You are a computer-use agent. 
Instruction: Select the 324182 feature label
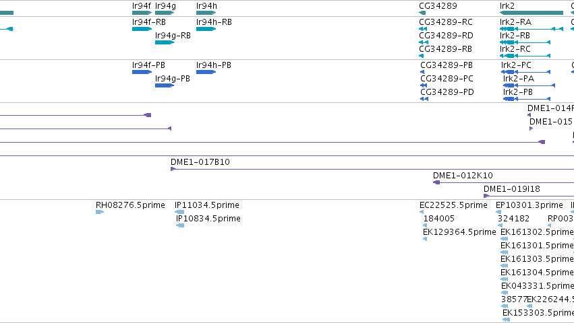(513, 219)
